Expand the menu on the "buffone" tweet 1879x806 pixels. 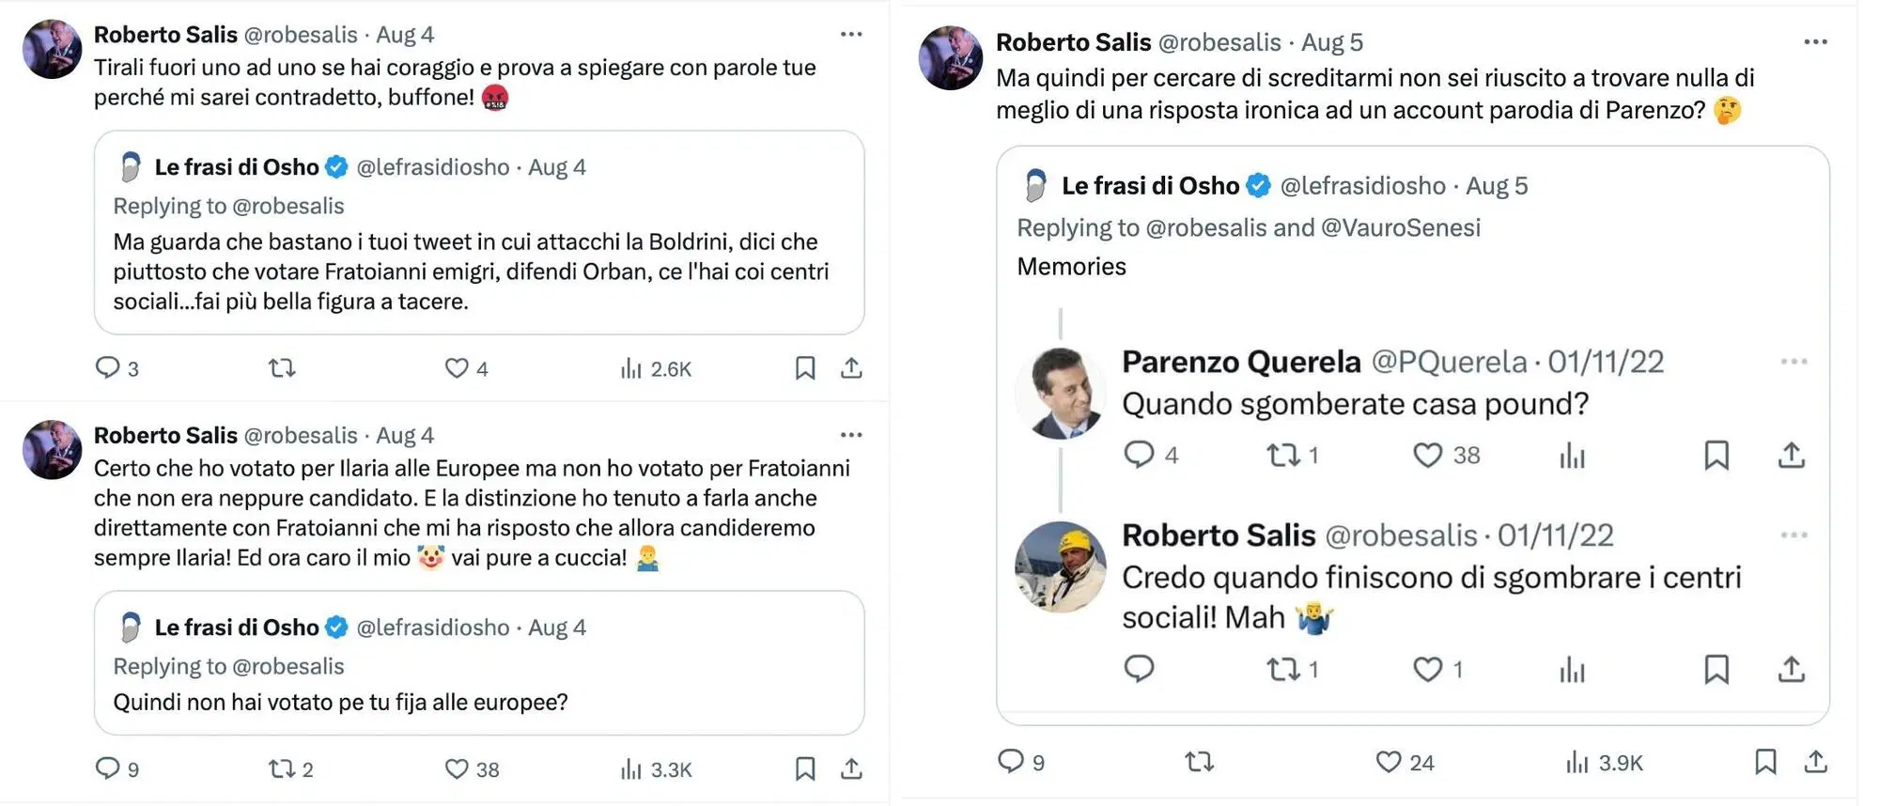coord(851,33)
